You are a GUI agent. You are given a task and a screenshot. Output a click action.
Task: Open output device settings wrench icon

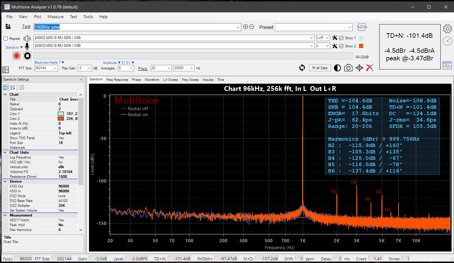[x=335, y=38]
